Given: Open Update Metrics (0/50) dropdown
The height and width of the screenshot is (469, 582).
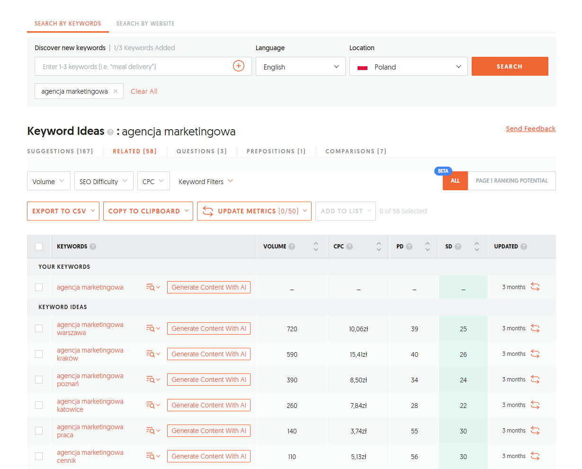Looking at the screenshot, I should [x=254, y=211].
